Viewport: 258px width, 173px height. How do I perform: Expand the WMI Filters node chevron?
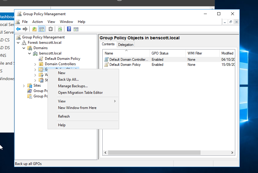tap(35, 75)
